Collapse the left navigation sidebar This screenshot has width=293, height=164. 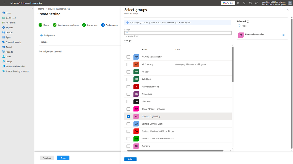[x=32, y=8]
